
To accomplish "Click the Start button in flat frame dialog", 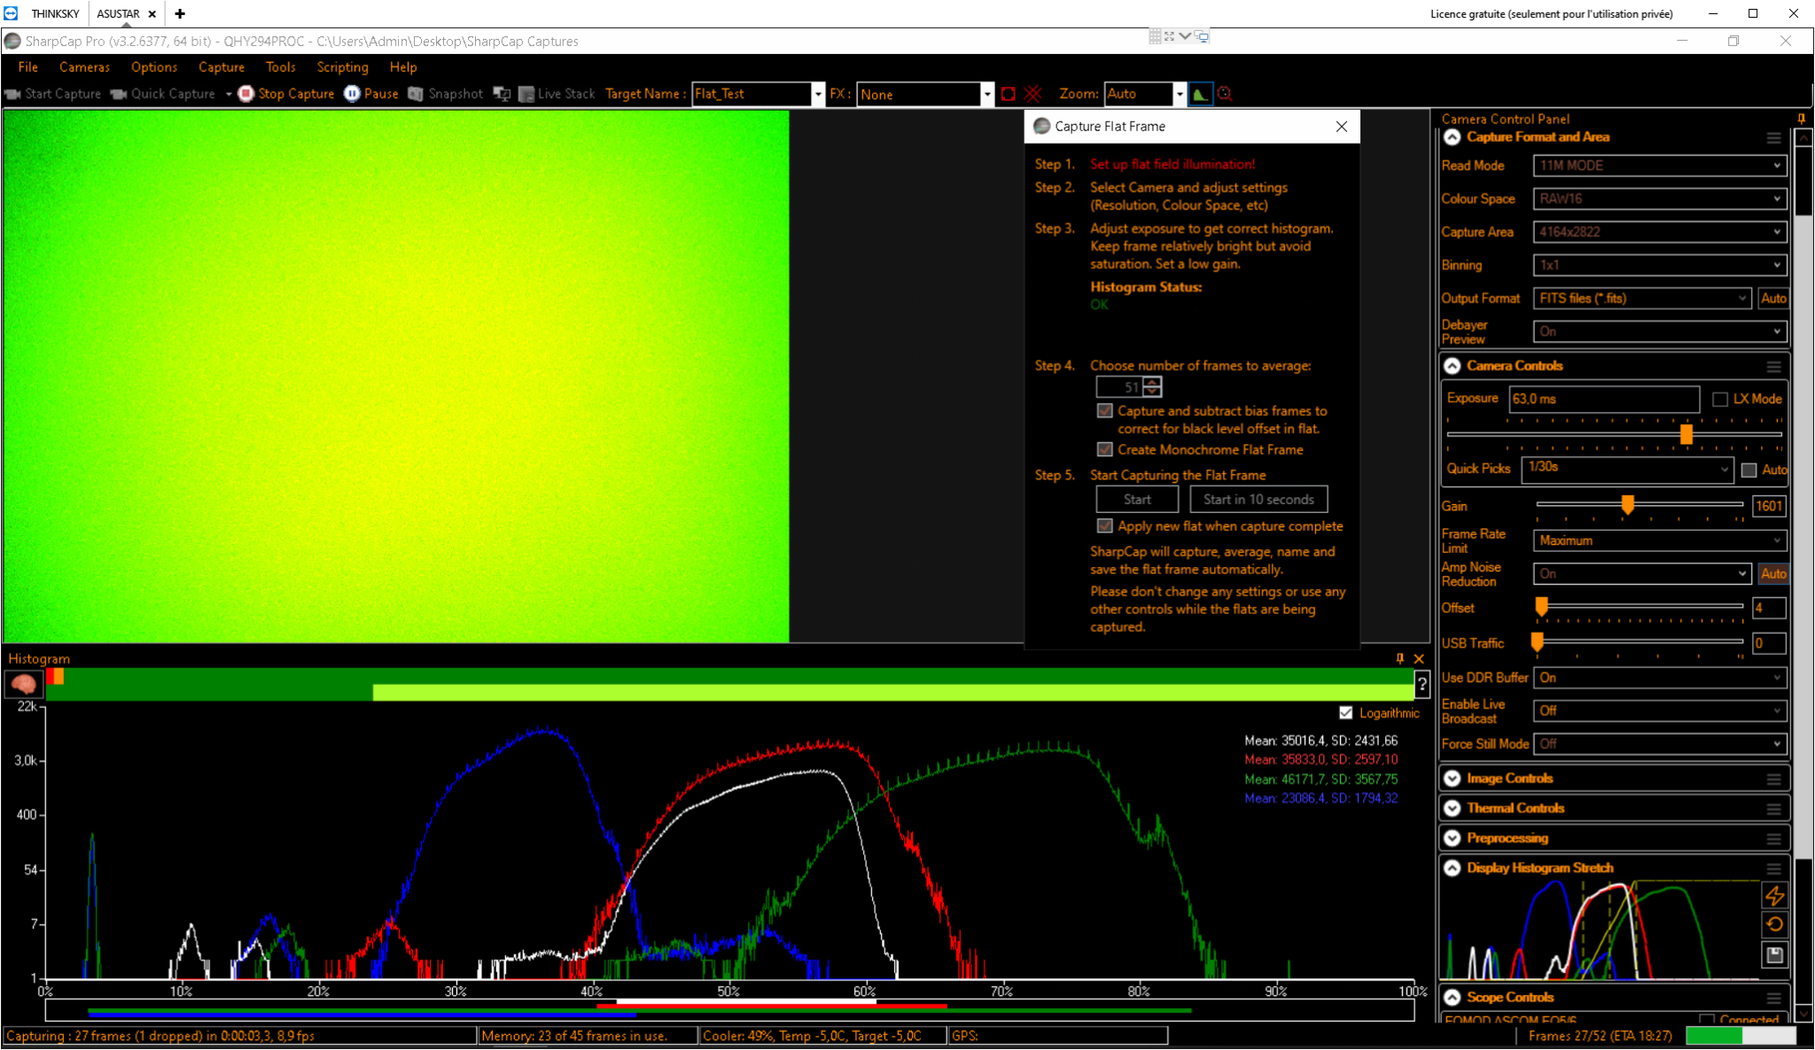I will pyautogui.click(x=1137, y=500).
